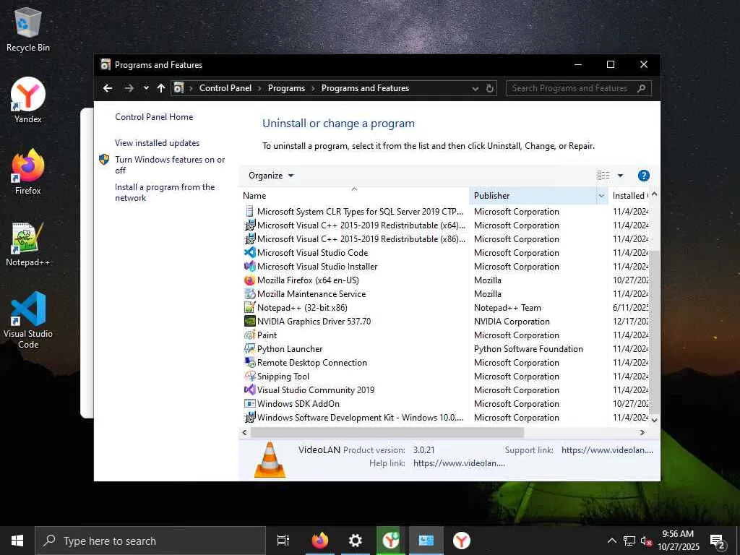
Task: Click the Microsoft Visual Studio Installer row icon
Action: tap(249, 266)
